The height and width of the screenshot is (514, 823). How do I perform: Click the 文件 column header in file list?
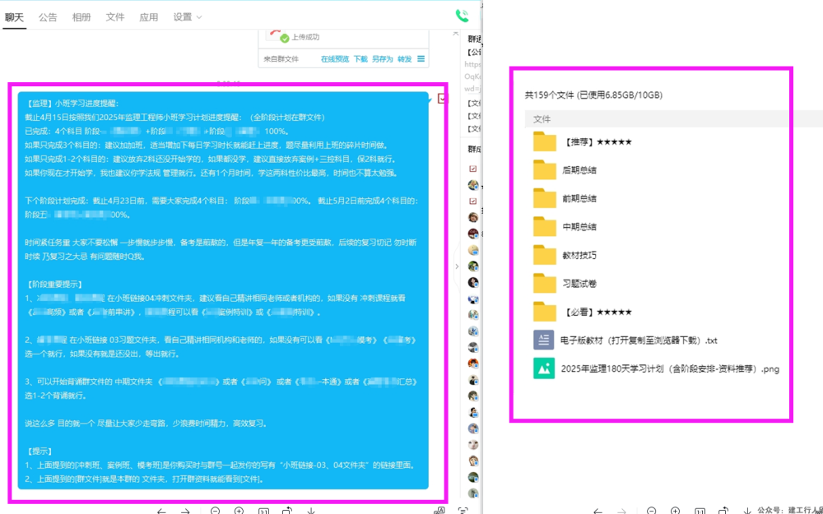point(542,119)
